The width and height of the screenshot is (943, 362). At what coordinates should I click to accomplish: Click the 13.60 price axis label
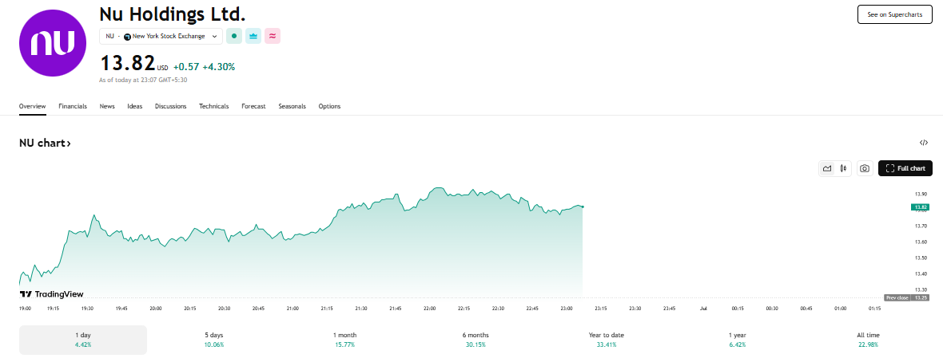920,242
